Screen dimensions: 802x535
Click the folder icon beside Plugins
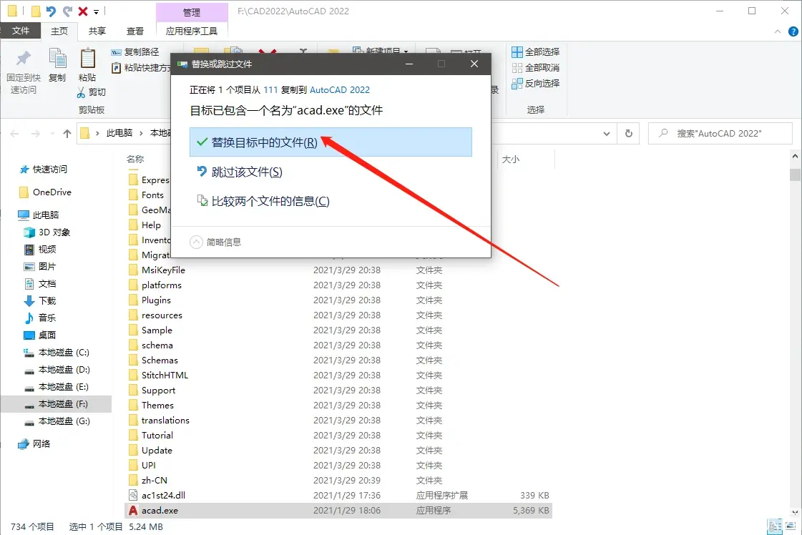(133, 300)
